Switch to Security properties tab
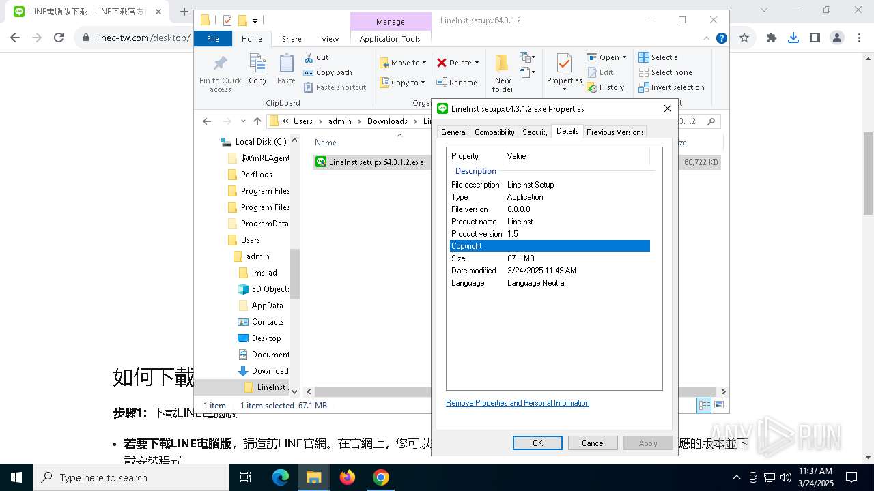874x491 pixels. pos(535,132)
